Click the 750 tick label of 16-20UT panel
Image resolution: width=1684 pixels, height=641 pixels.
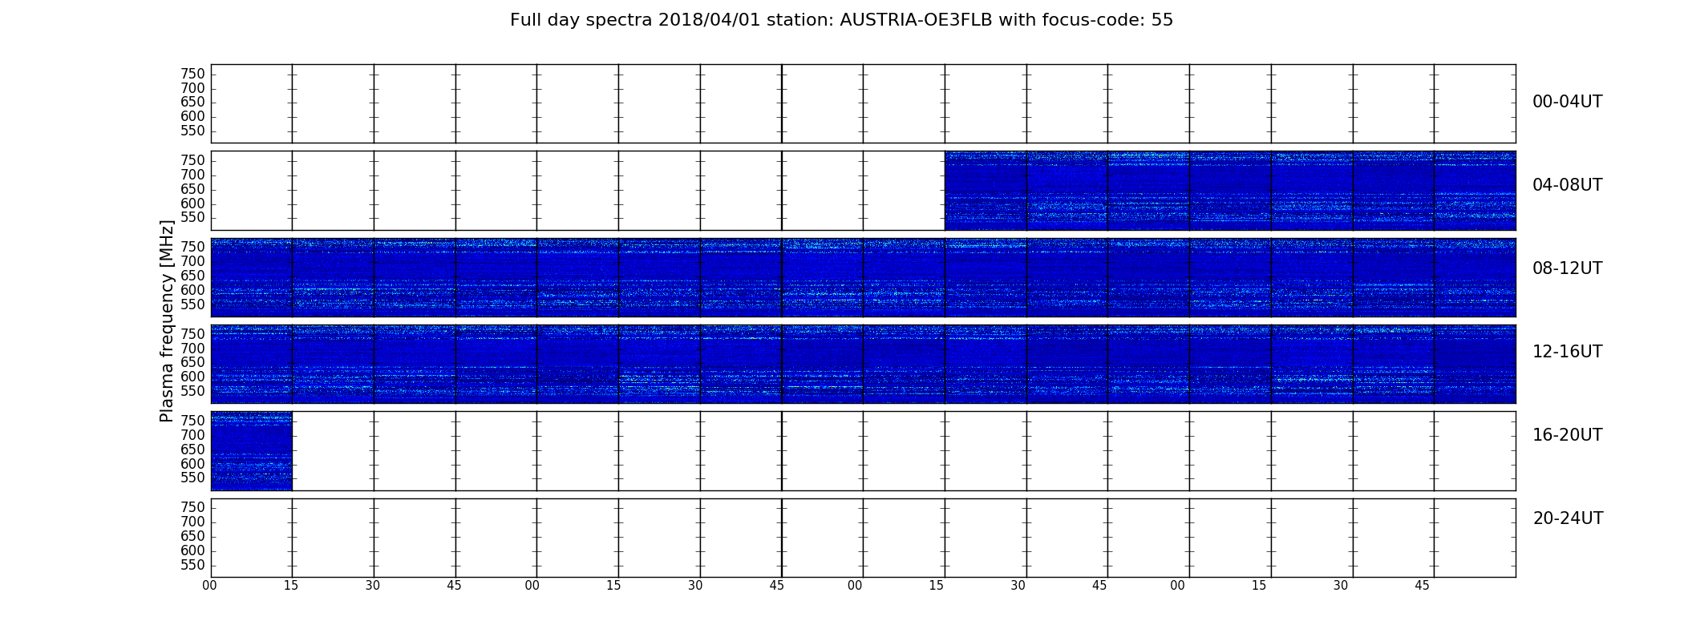click(192, 421)
